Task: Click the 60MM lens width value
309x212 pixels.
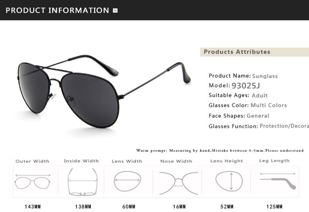Action: tap(129, 207)
